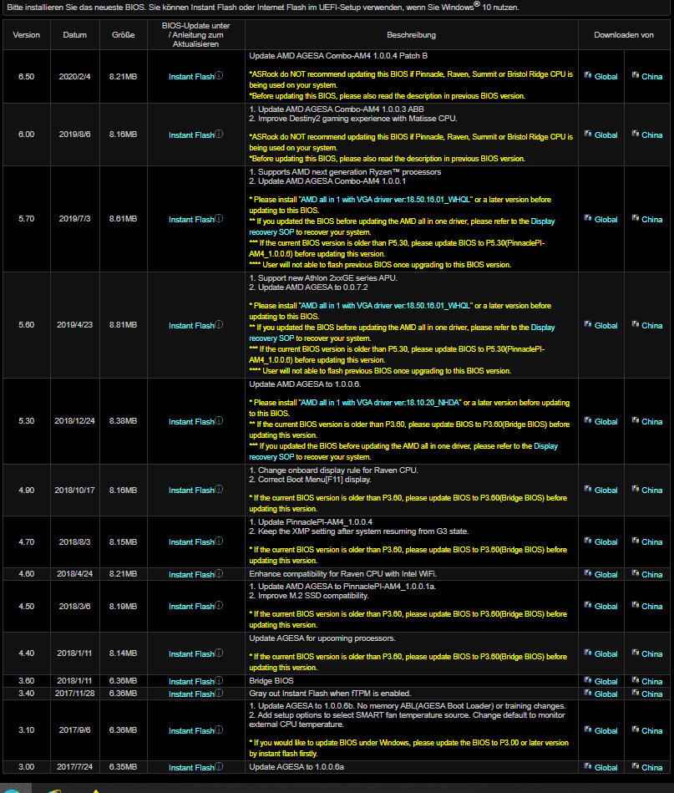674x793 pixels.
Task: Click the Global link for version 4.70
Action: [x=606, y=542]
